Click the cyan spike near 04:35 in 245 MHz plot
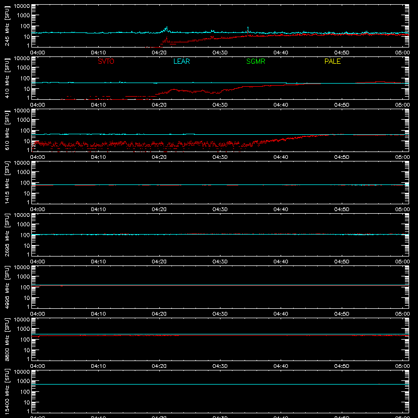This screenshot has height=418, width=418. pyautogui.click(x=248, y=28)
